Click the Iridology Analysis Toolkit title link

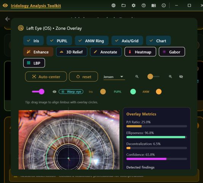(x=36, y=6)
